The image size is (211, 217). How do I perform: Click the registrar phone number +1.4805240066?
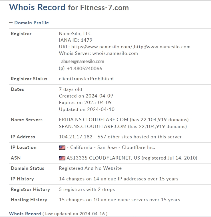point(85,69)
